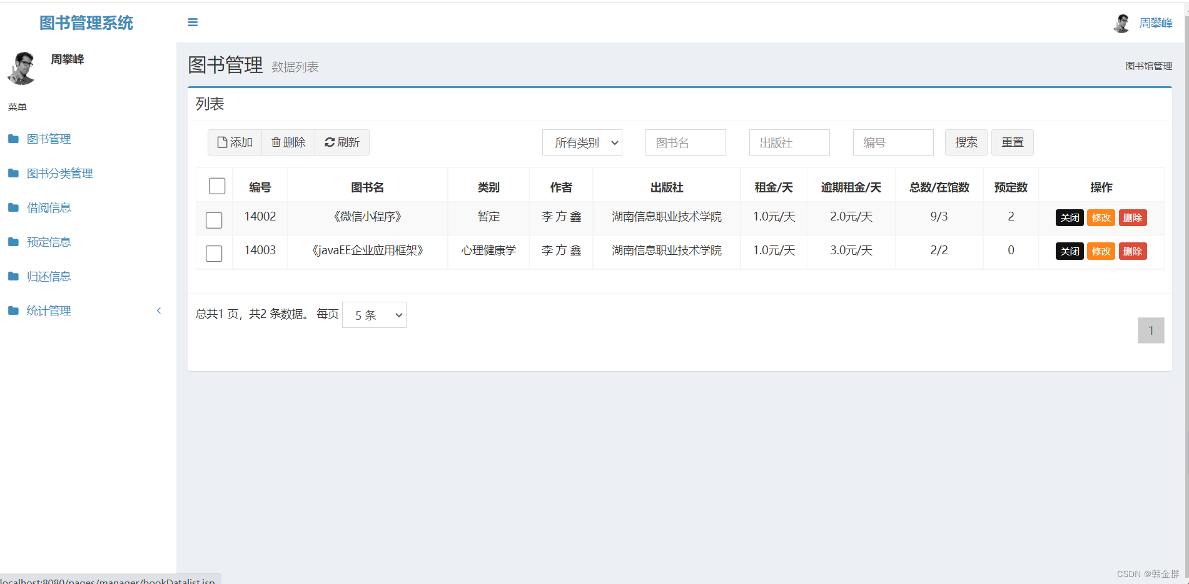Click the 出版社 search input field
Viewport: 1189px width, 584px height.
(x=789, y=142)
